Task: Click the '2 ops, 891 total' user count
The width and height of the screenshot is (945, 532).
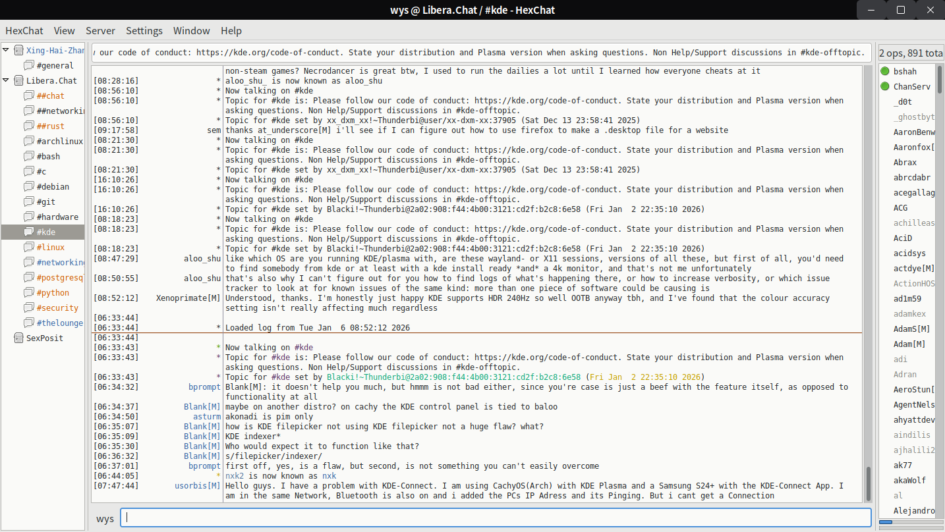Action: click(910, 53)
